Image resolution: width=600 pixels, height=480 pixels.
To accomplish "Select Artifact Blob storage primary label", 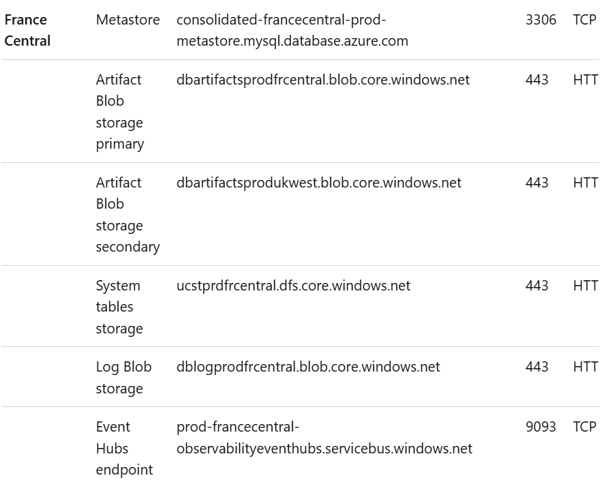I will 120,112.
